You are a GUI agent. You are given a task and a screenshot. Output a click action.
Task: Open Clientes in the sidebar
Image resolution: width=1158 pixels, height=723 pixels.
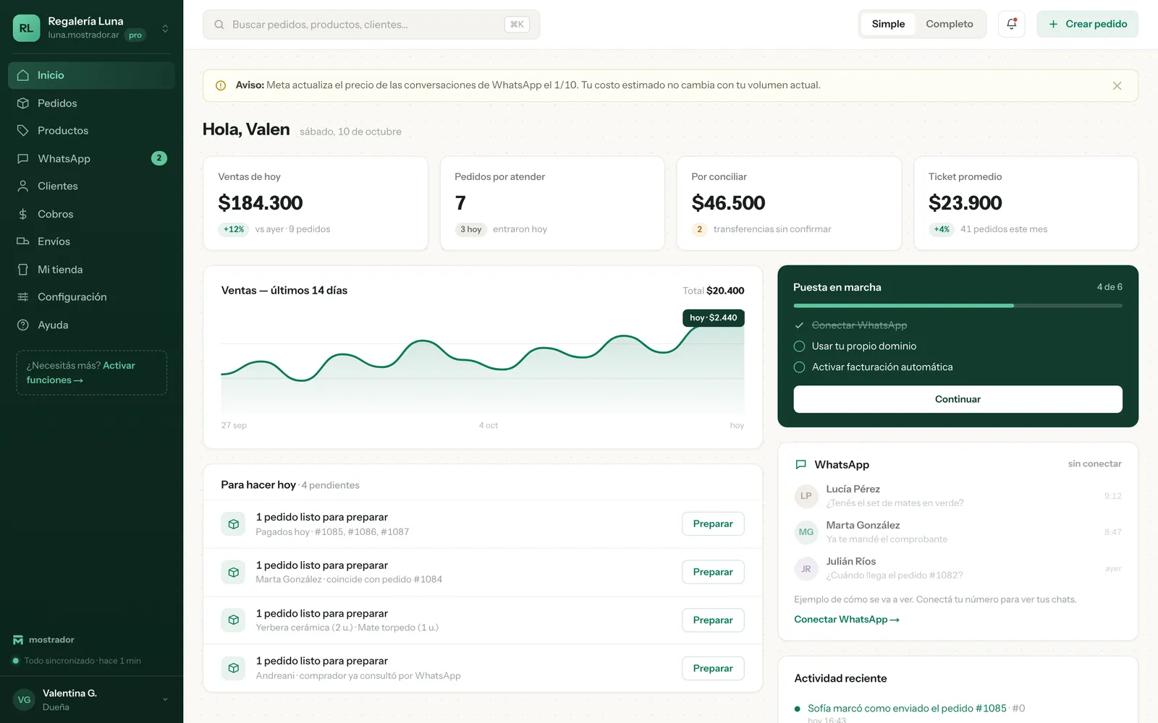coord(91,186)
